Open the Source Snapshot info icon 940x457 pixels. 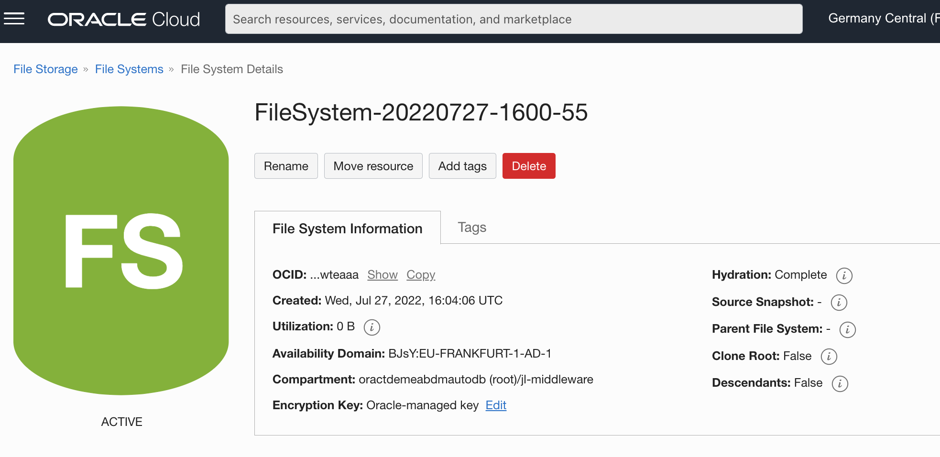pyautogui.click(x=839, y=303)
